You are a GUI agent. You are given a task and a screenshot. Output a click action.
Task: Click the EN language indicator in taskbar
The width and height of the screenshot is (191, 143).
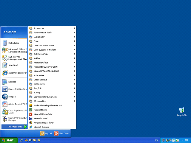pyautogui.click(x=157, y=140)
